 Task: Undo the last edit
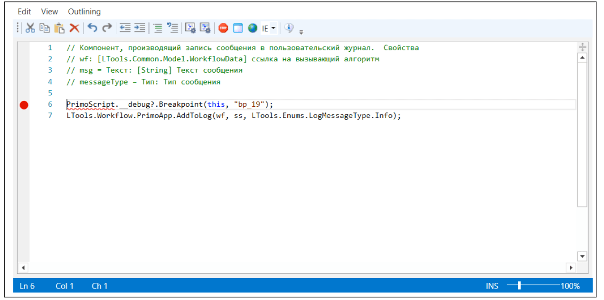point(93,28)
